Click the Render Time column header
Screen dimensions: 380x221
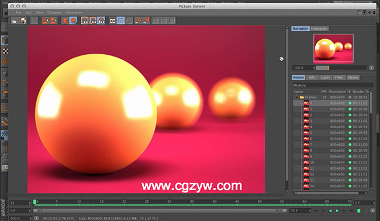click(361, 92)
